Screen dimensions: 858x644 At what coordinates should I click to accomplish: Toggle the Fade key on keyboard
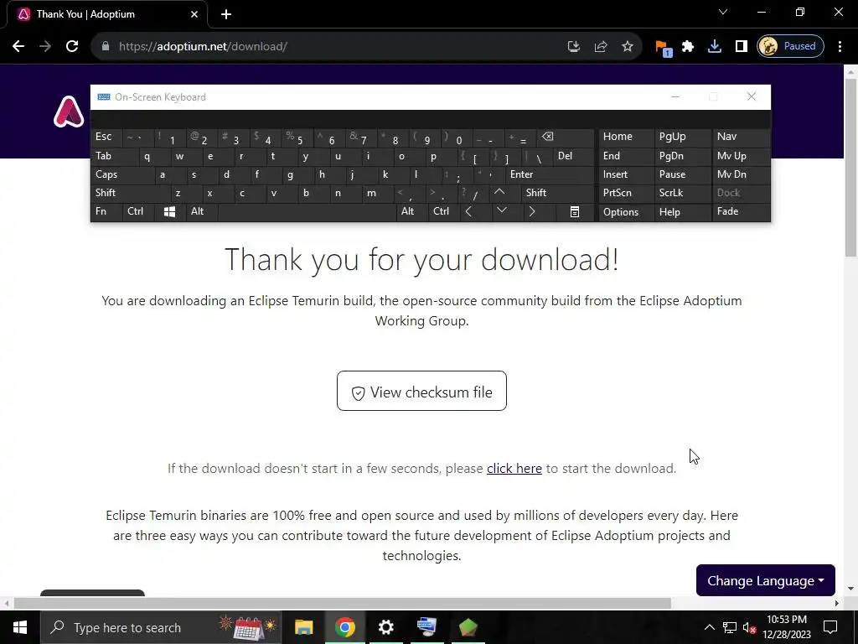tap(741, 212)
